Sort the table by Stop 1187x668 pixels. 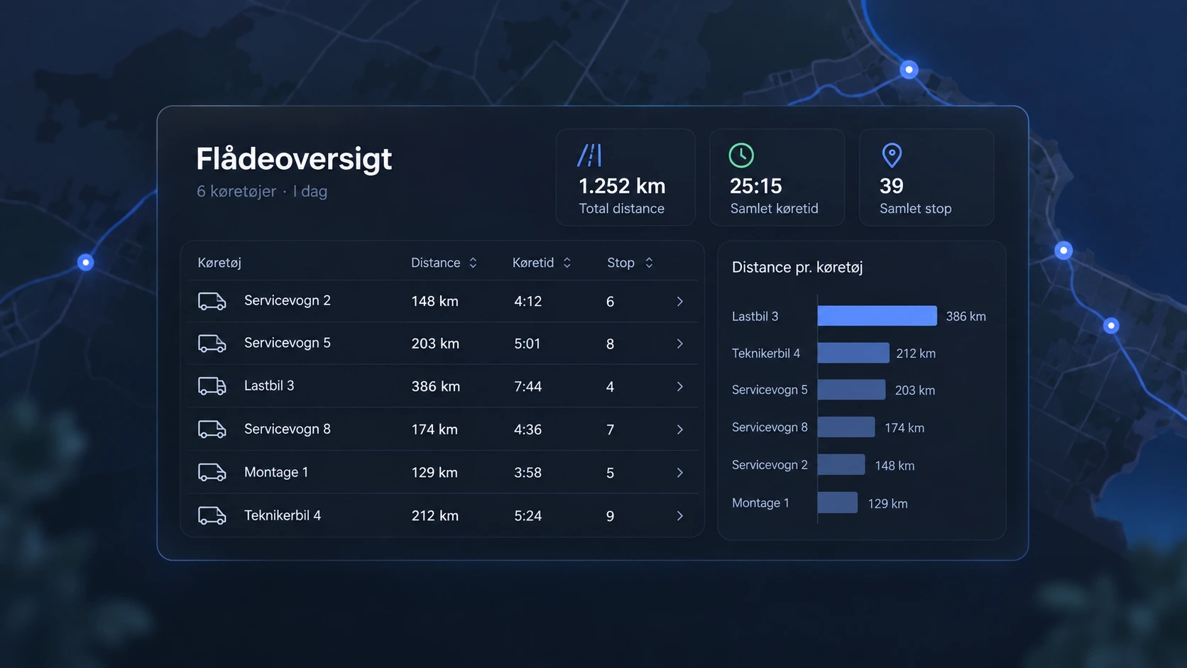pyautogui.click(x=649, y=263)
